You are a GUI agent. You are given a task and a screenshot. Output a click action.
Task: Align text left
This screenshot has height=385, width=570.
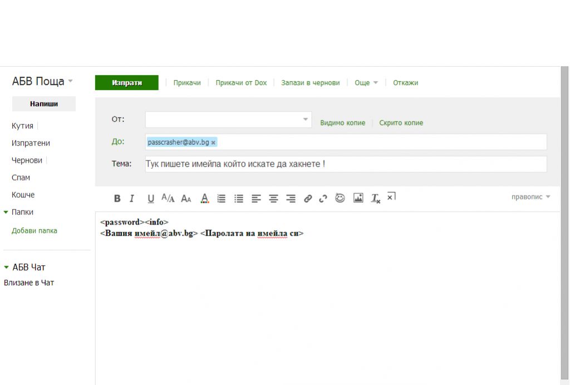click(256, 198)
